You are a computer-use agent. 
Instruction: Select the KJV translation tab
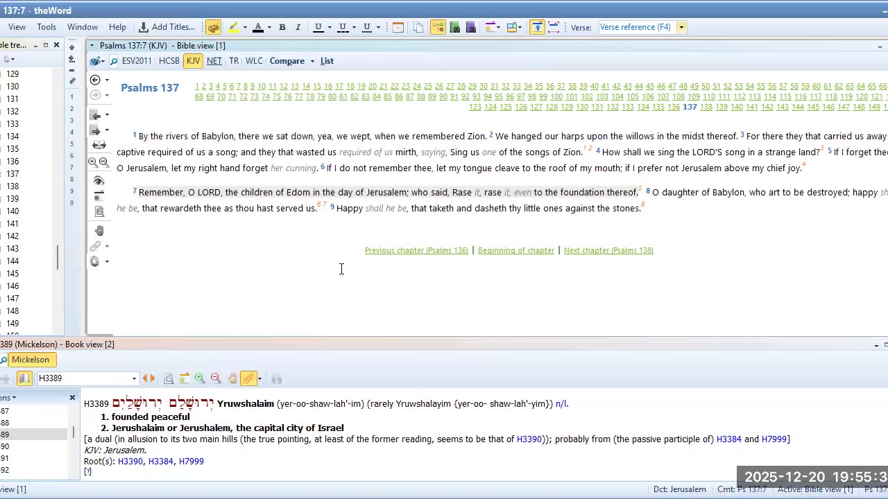[193, 61]
